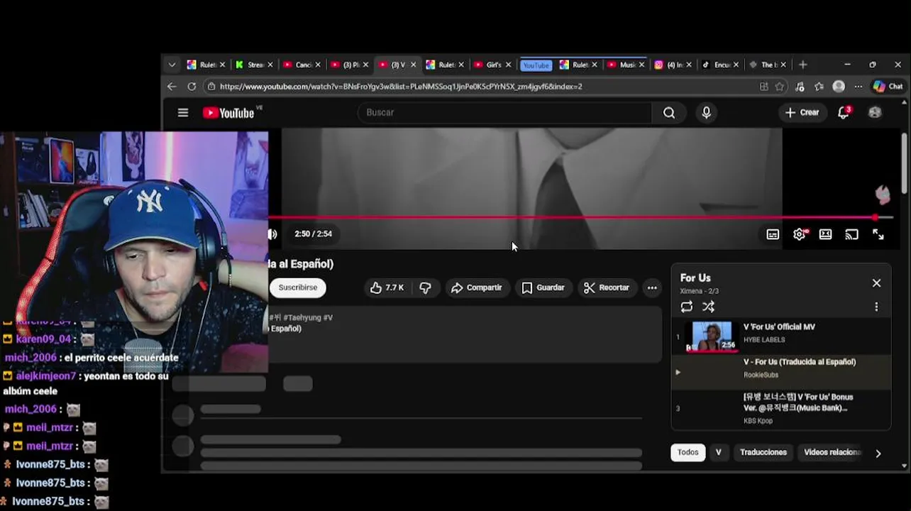The height and width of the screenshot is (511, 911).
Task: Toggle playlist loop
Action: pyautogui.click(x=686, y=307)
